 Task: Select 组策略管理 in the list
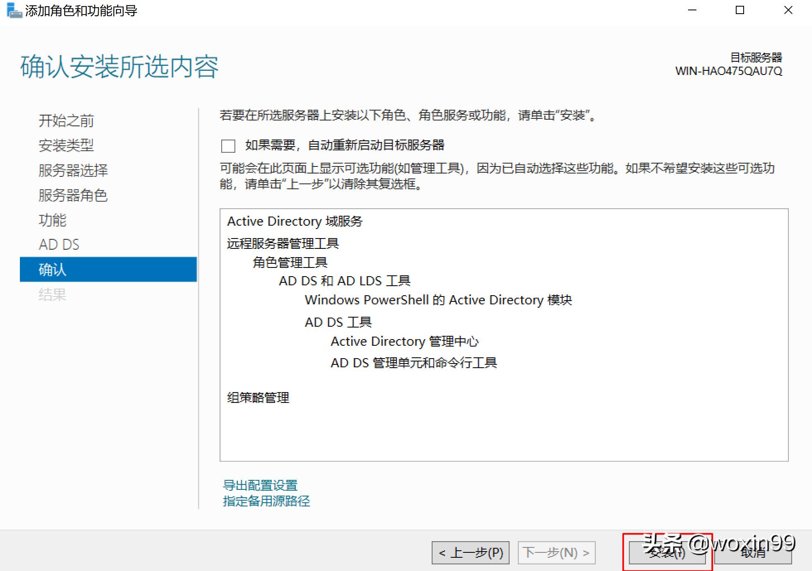pyautogui.click(x=258, y=398)
